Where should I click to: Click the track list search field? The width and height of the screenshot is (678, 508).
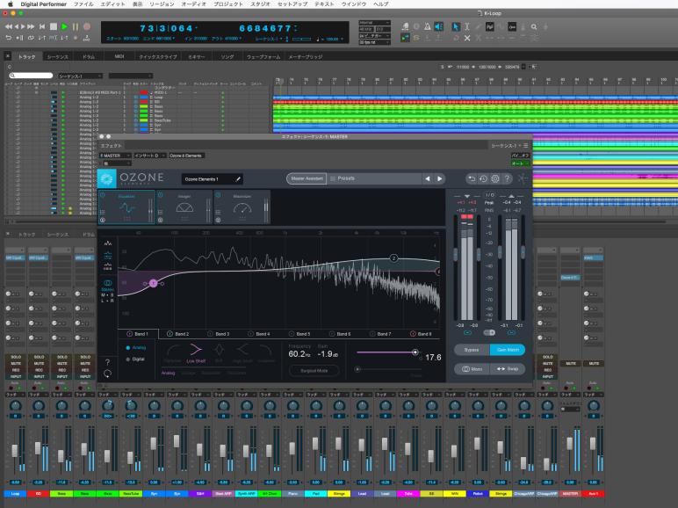pyautogui.click(x=31, y=76)
